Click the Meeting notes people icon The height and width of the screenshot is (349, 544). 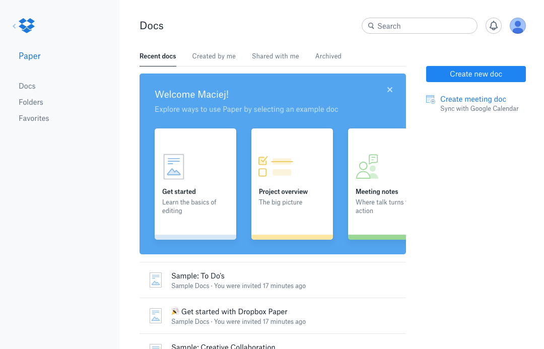[367, 167]
